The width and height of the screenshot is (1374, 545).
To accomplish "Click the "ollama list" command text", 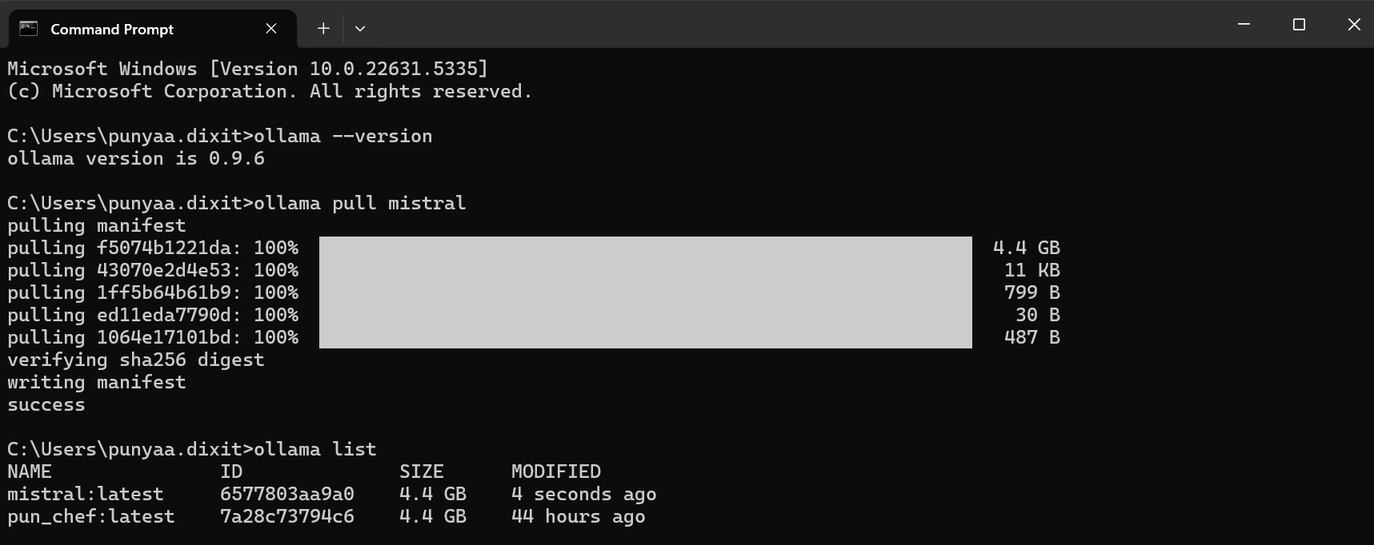I will [314, 450].
